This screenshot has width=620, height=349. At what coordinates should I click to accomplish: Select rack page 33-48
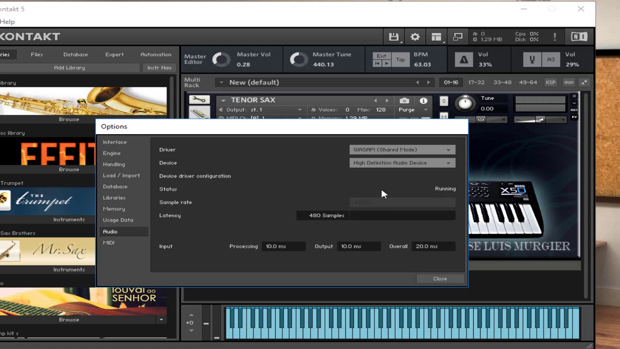502,82
